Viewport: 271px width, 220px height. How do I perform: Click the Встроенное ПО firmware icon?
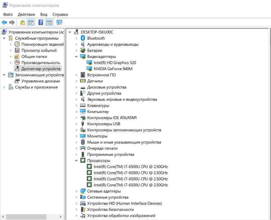click(x=83, y=75)
